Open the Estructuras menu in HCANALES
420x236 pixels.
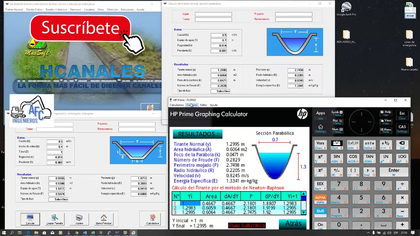[x=127, y=10]
